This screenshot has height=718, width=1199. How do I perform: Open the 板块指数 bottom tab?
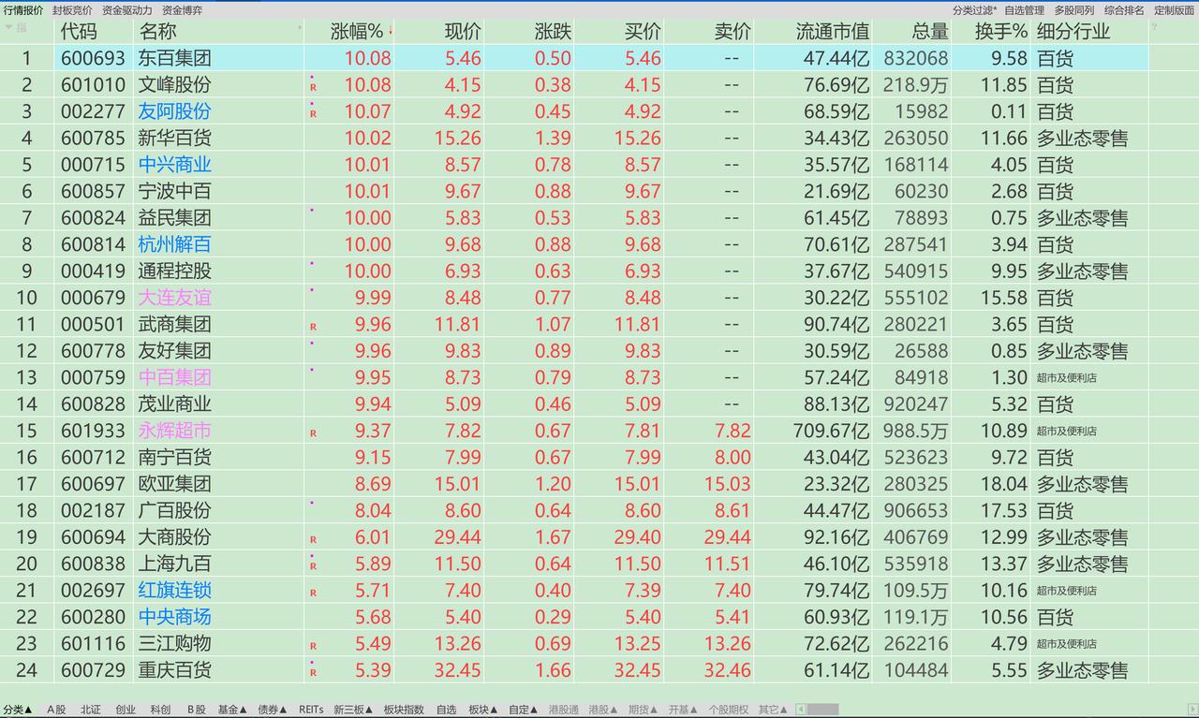coord(404,710)
